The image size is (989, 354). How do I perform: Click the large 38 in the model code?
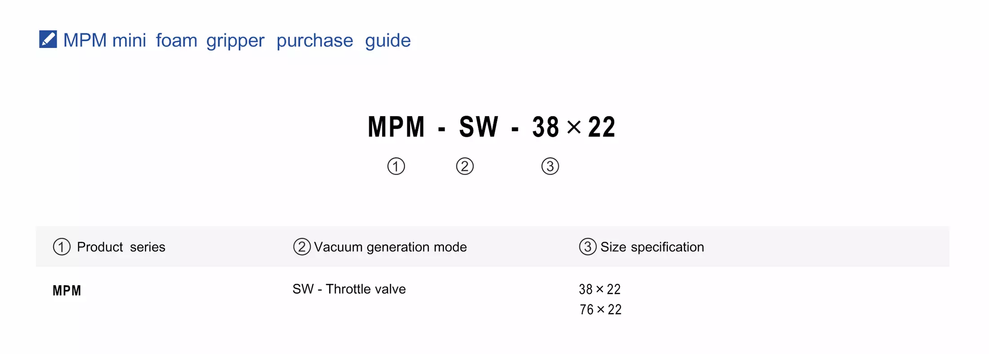[546, 127]
